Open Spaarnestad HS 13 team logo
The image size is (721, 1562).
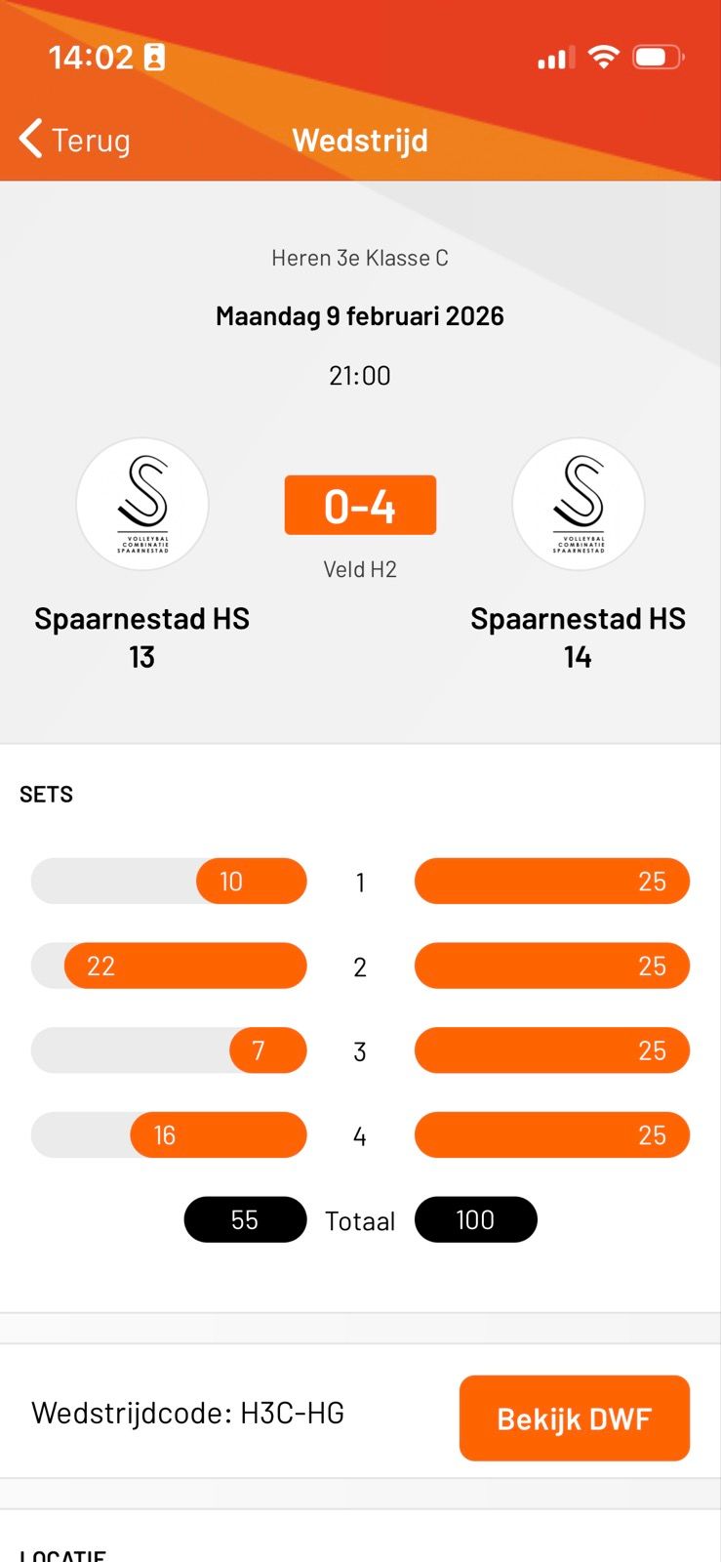142,504
